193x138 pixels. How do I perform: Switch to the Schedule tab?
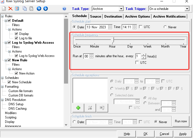(x=80, y=16)
